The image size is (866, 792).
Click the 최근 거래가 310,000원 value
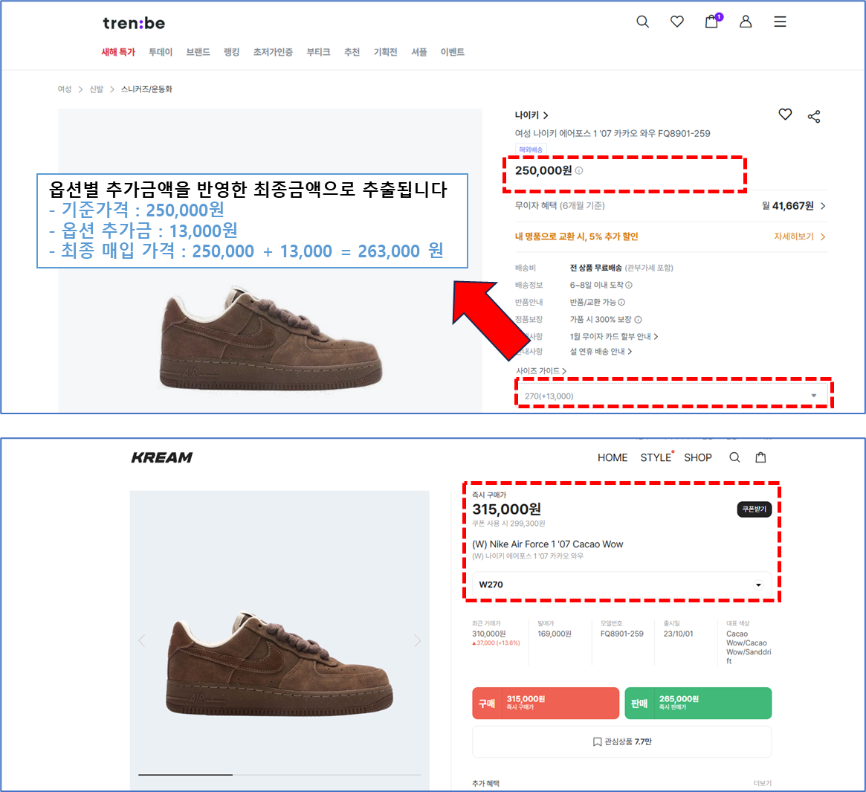pos(489,634)
